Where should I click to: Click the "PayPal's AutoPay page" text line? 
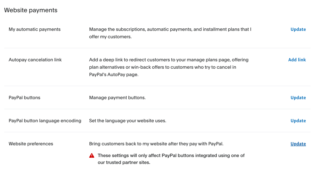point(114,75)
